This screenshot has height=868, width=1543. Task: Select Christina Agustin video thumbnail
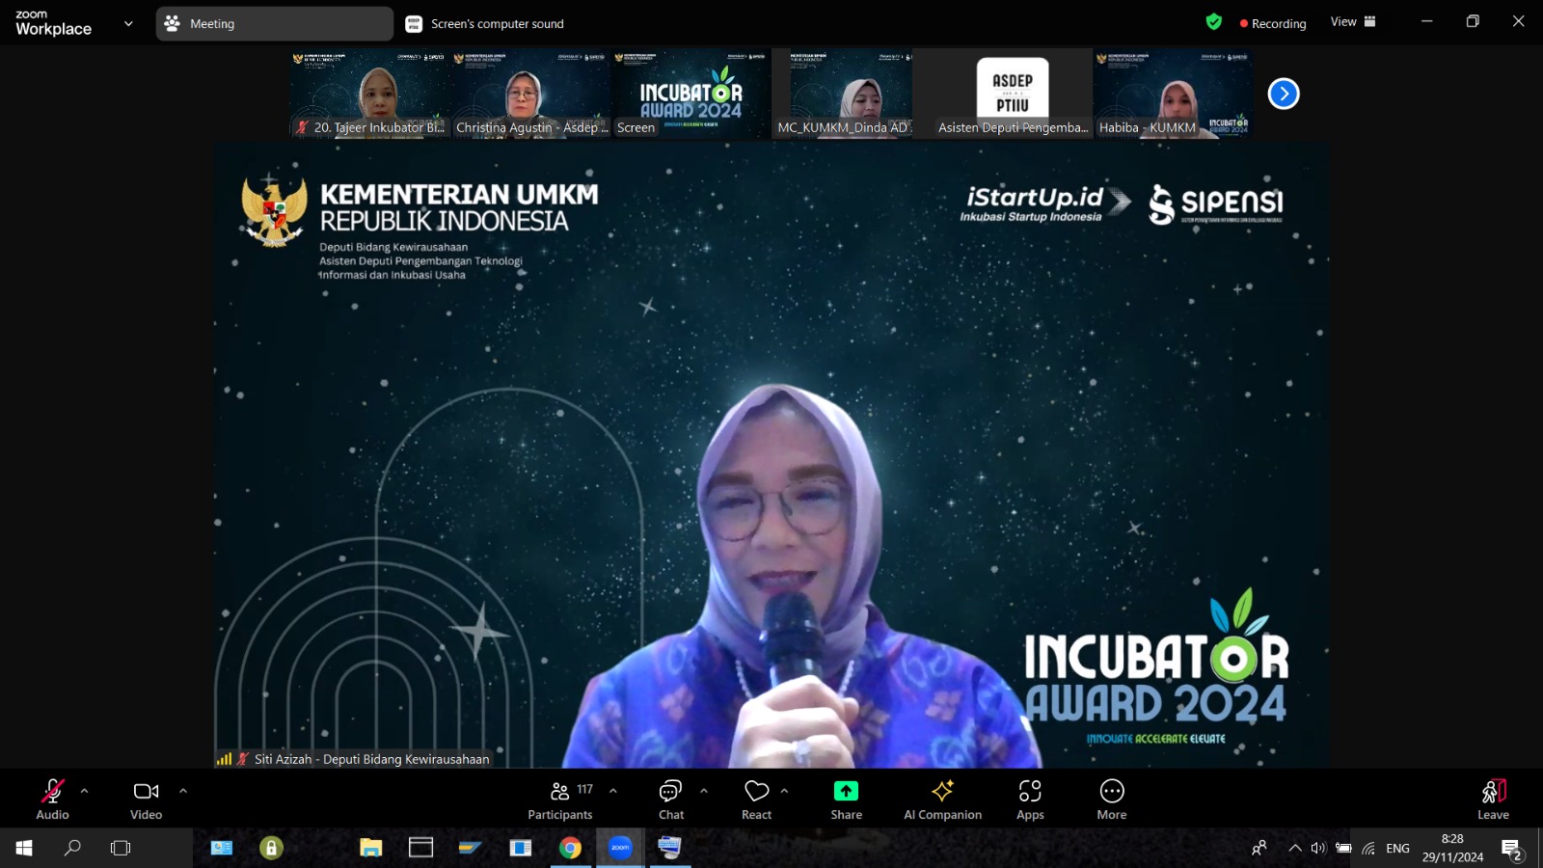coord(531,94)
